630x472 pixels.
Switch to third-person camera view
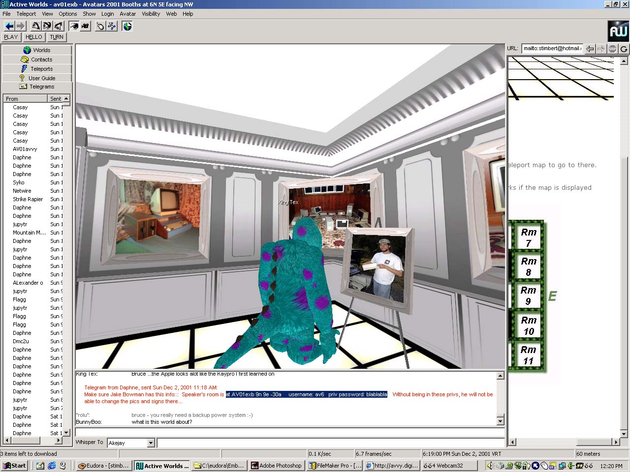pyautogui.click(x=85, y=26)
